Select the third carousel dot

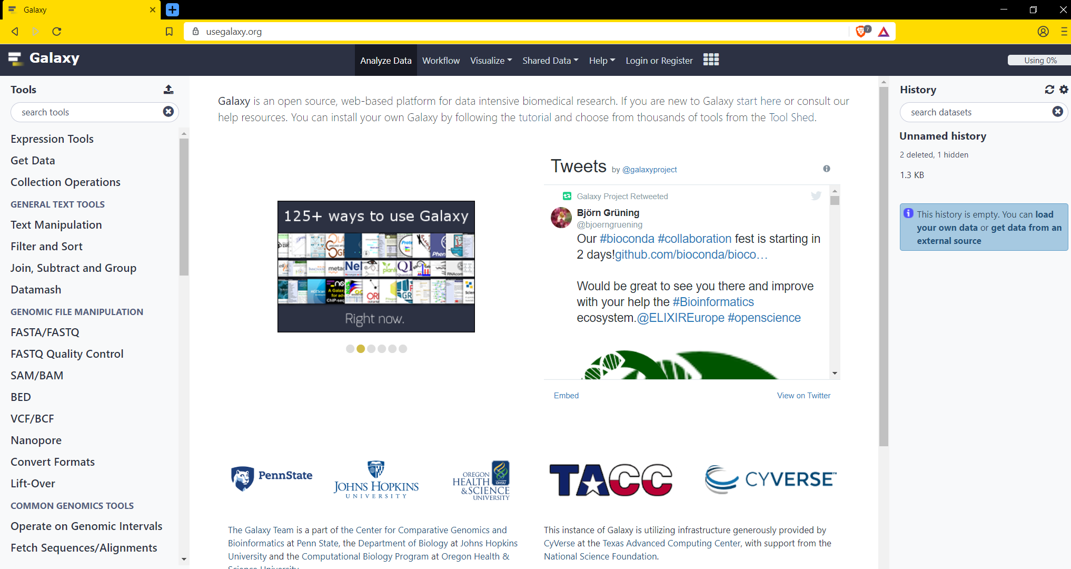[371, 349]
